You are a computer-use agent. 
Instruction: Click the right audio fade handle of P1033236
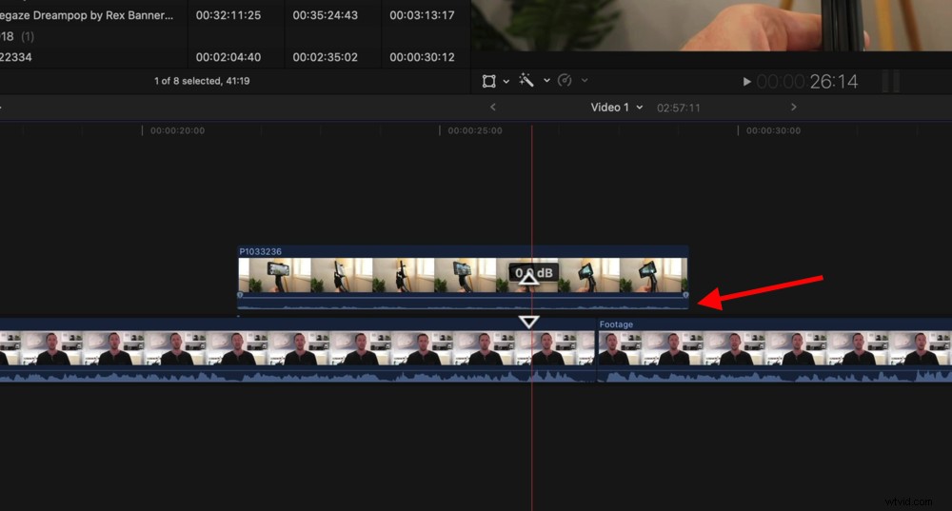pos(685,295)
